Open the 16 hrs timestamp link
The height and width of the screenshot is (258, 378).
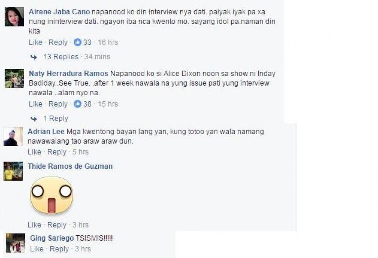tap(108, 42)
